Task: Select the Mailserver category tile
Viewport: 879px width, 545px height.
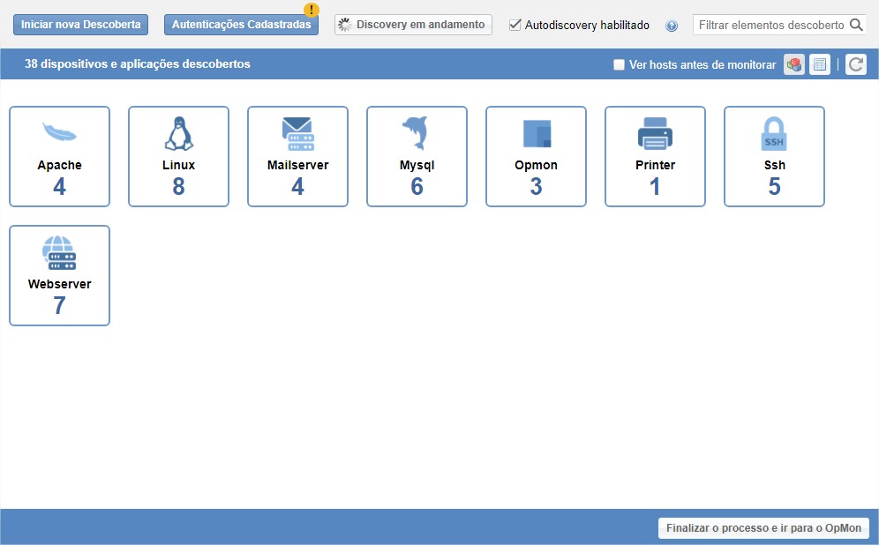Action: pyautogui.click(x=297, y=157)
